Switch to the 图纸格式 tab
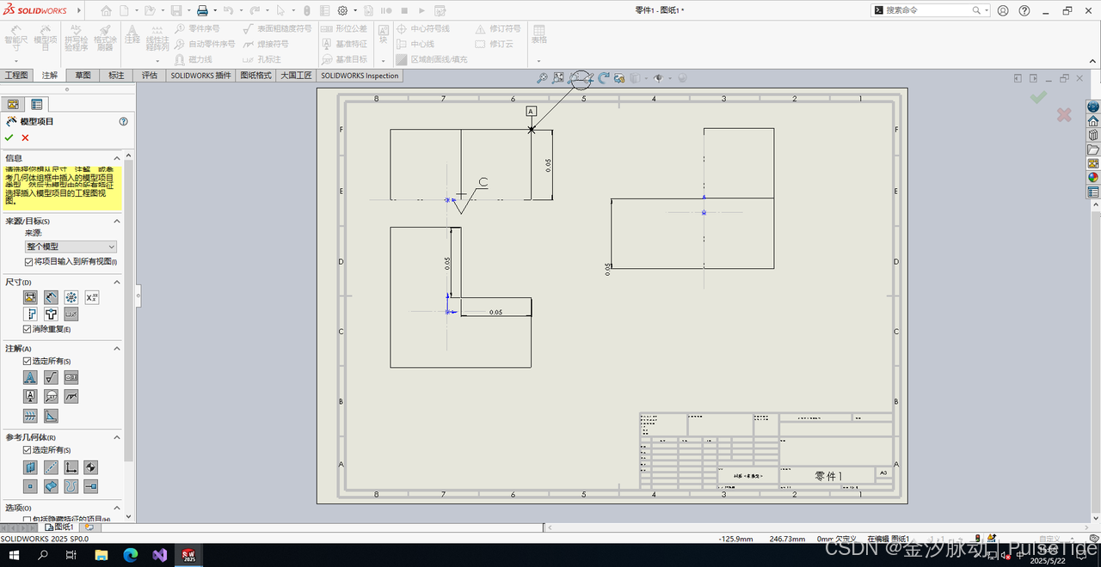Screen dimensions: 1101x567 (255, 76)
